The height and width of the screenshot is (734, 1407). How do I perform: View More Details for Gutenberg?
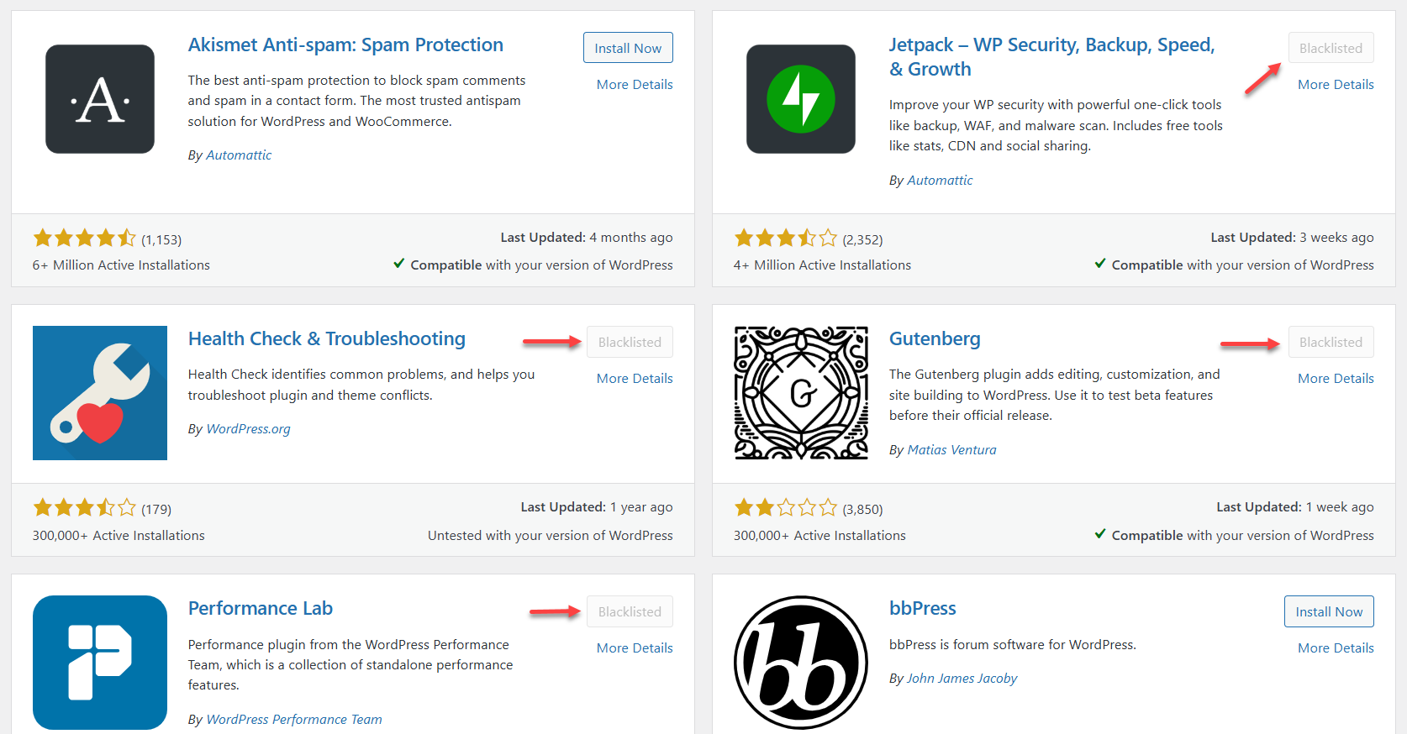coord(1336,378)
